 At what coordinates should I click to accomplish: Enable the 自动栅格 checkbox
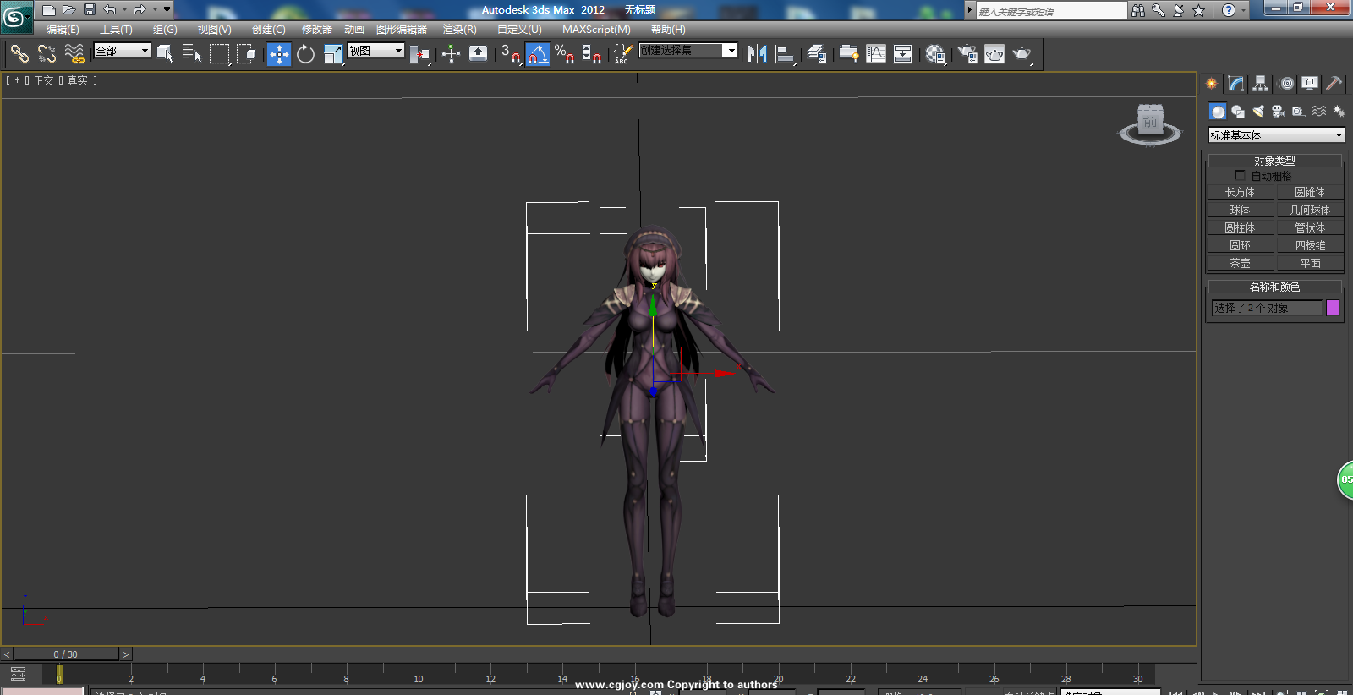click(1240, 176)
